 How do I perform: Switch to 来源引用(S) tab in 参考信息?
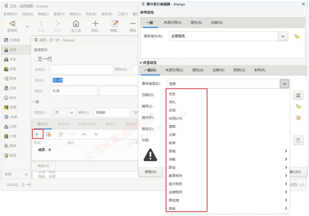[x=172, y=23]
